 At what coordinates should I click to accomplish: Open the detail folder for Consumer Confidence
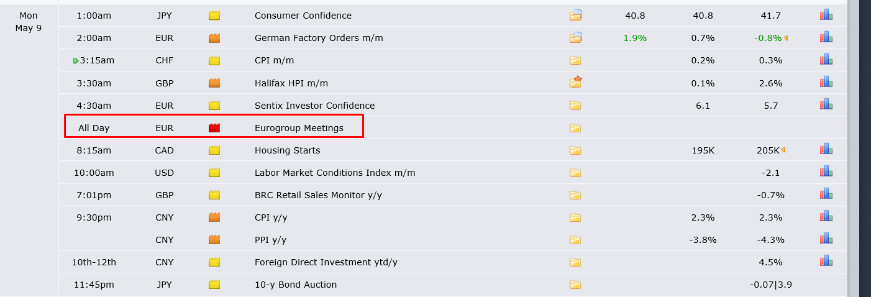[x=575, y=16]
